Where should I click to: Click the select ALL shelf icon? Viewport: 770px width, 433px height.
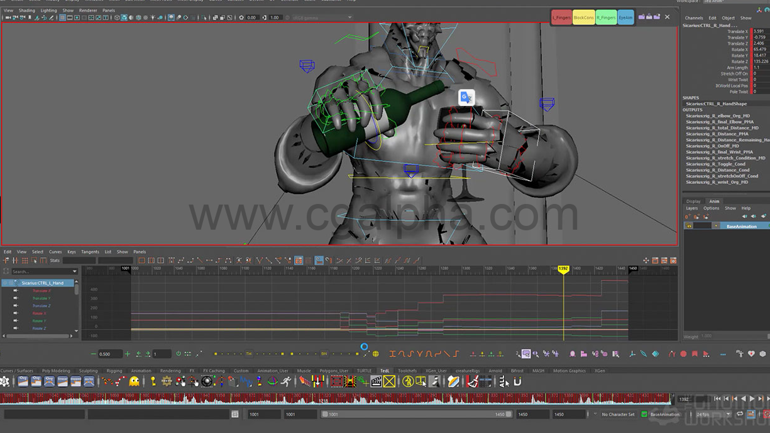503,382
